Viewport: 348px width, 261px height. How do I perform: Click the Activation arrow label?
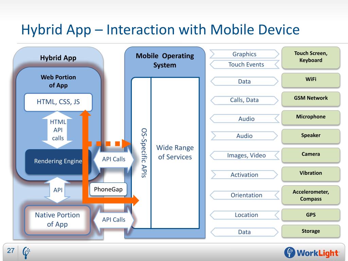pyautogui.click(x=244, y=175)
